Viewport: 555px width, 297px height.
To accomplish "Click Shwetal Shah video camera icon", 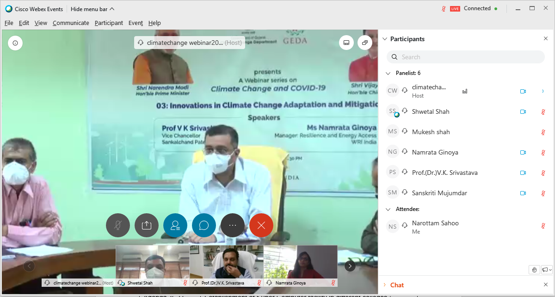I will click(523, 111).
